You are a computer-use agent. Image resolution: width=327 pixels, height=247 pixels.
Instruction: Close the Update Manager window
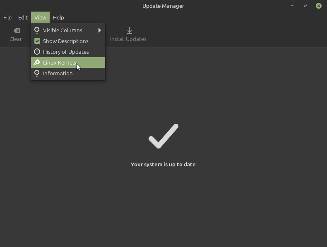pyautogui.click(x=318, y=6)
